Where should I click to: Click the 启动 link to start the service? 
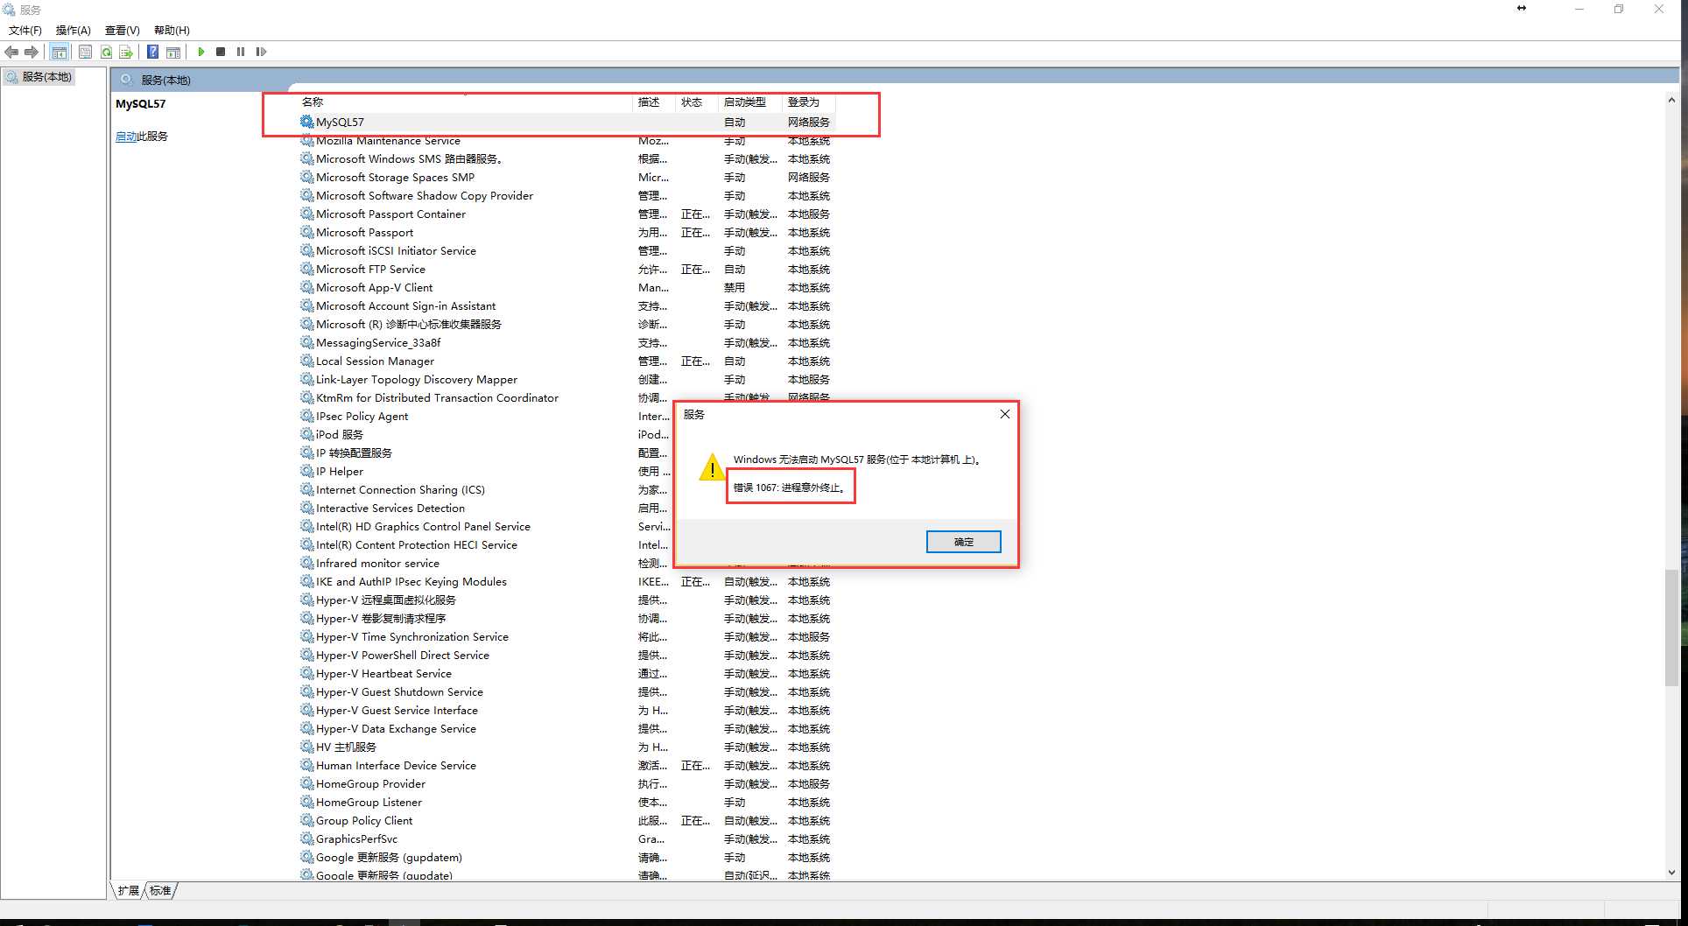coord(126,137)
